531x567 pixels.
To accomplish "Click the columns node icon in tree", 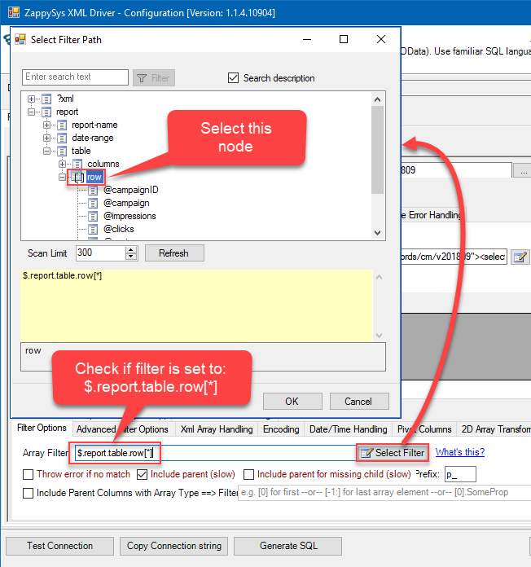I will [77, 164].
